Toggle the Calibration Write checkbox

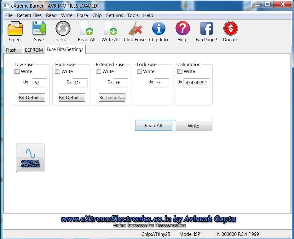pos(180,71)
